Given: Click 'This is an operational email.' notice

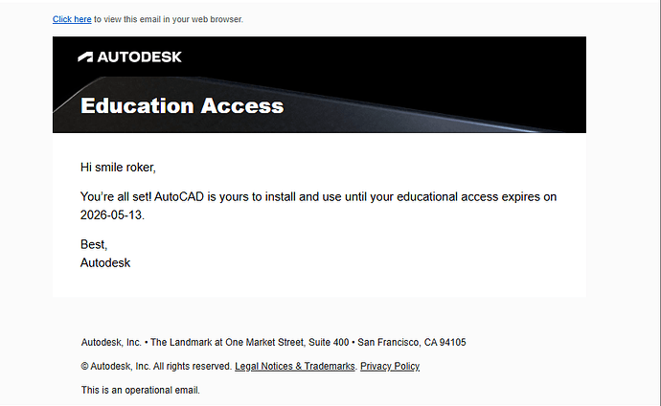Looking at the screenshot, I should tap(141, 391).
